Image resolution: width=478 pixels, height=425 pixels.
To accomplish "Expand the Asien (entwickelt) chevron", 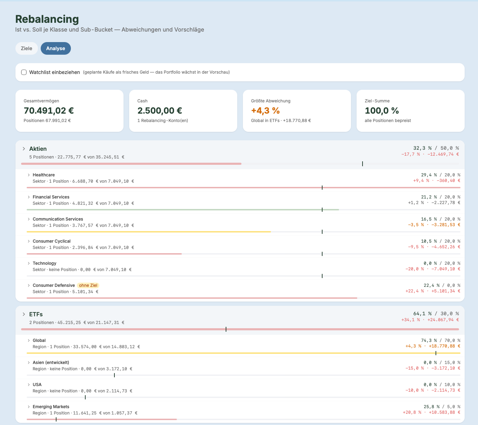I will click(29, 363).
